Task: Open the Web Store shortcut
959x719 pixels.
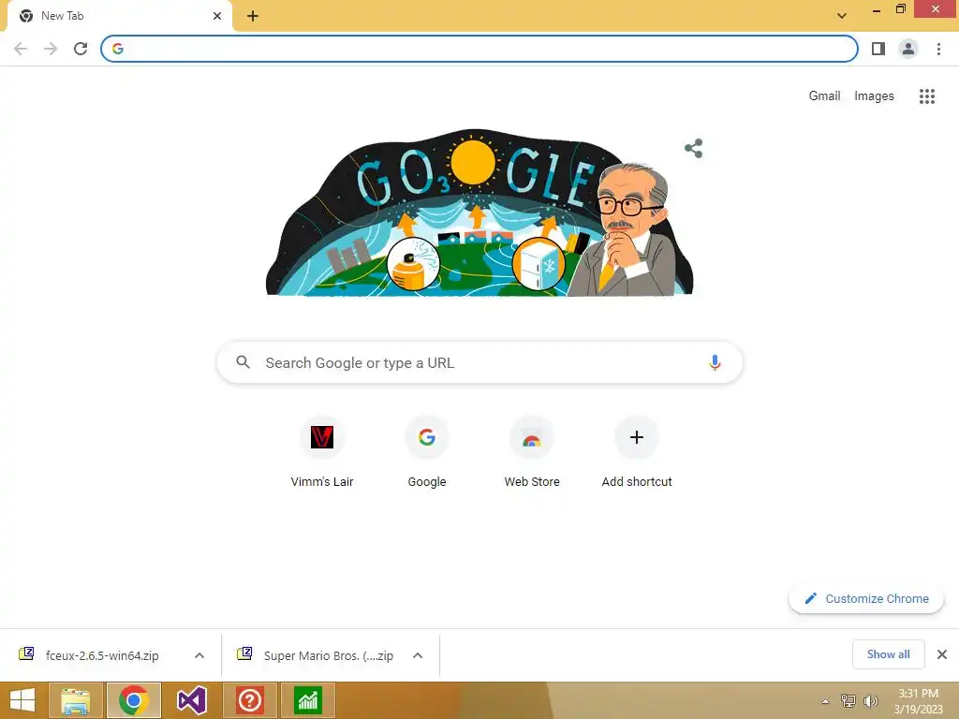Action: pos(532,452)
